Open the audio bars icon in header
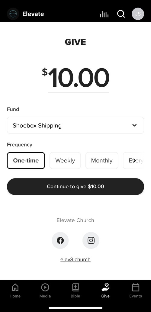Image resolution: width=151 pixels, height=312 pixels. (x=104, y=14)
